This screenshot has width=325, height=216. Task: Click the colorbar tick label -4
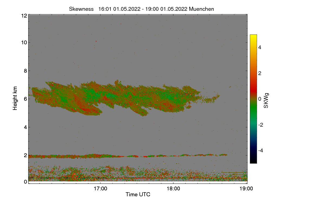[x=260, y=150]
